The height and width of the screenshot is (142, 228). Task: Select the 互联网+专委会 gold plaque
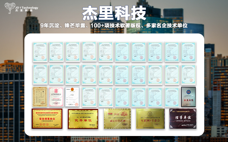[150, 119]
